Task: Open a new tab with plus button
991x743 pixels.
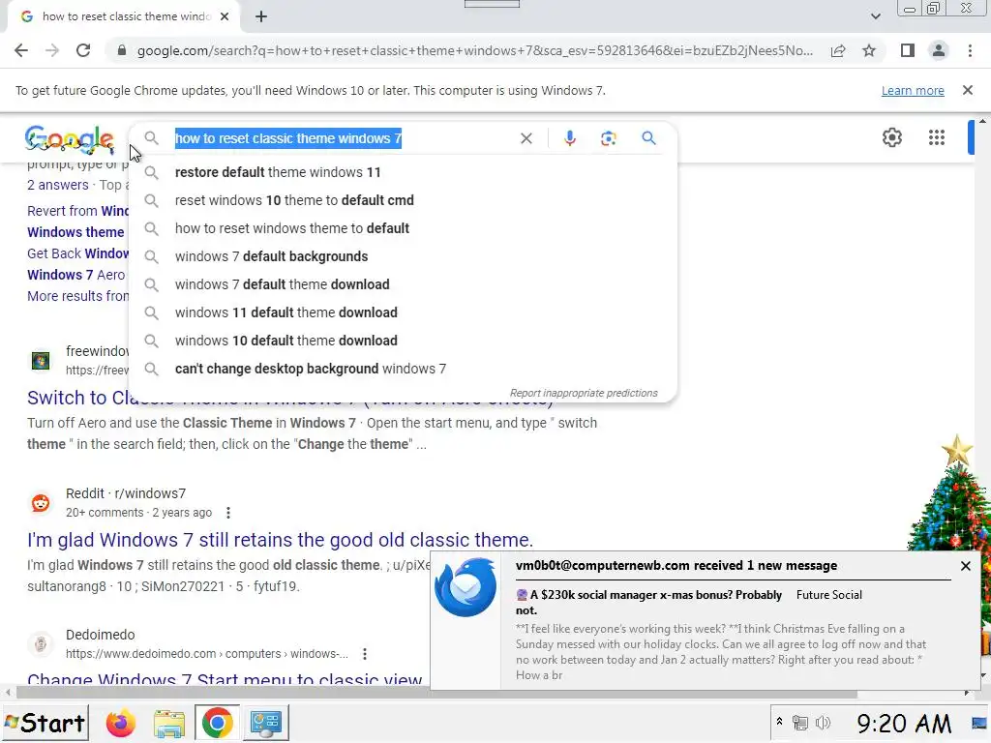Action: point(261,16)
